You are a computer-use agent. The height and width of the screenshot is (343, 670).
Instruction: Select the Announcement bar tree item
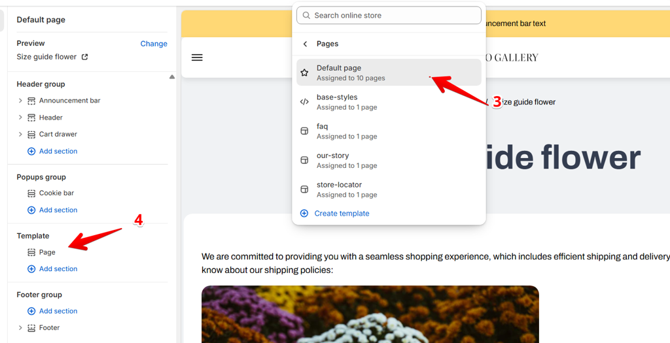click(x=69, y=101)
